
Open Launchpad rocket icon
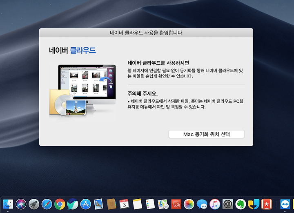pyautogui.click(x=34, y=204)
